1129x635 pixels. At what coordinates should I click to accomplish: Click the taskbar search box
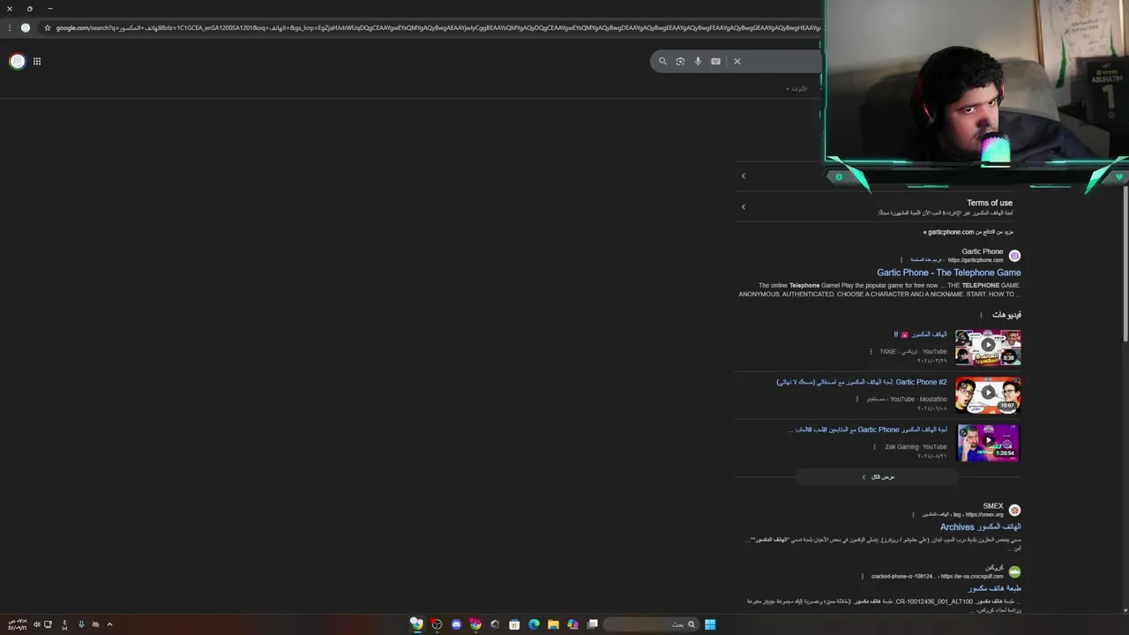point(651,624)
